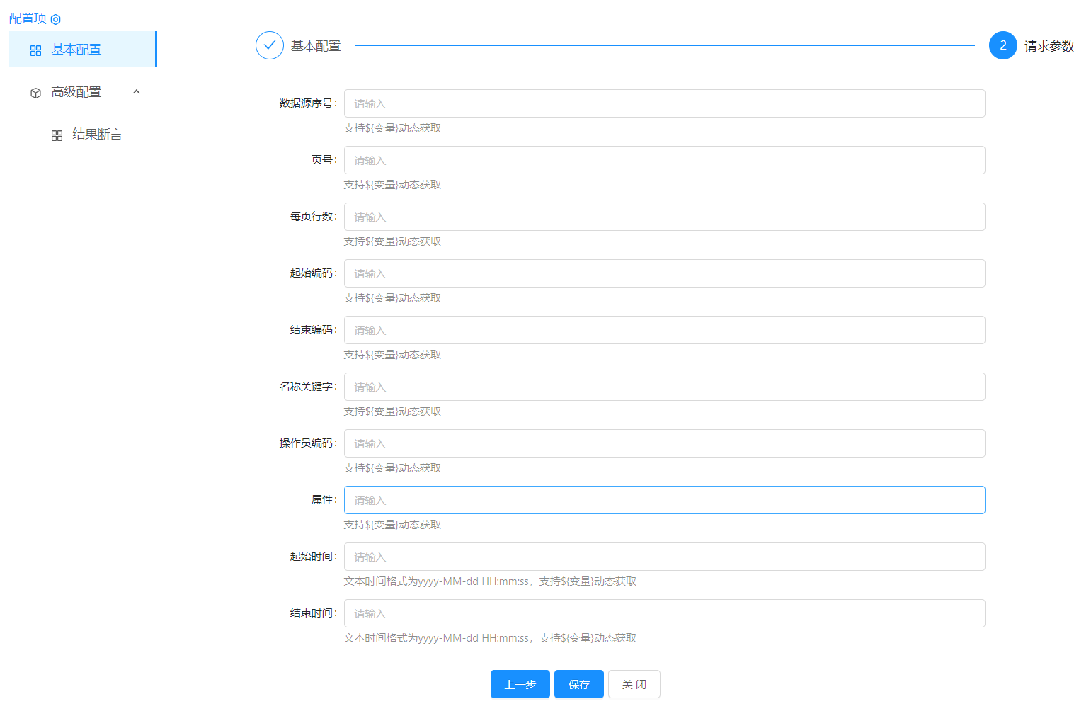Click the checkmark circle of step 基本配置

pyautogui.click(x=270, y=45)
